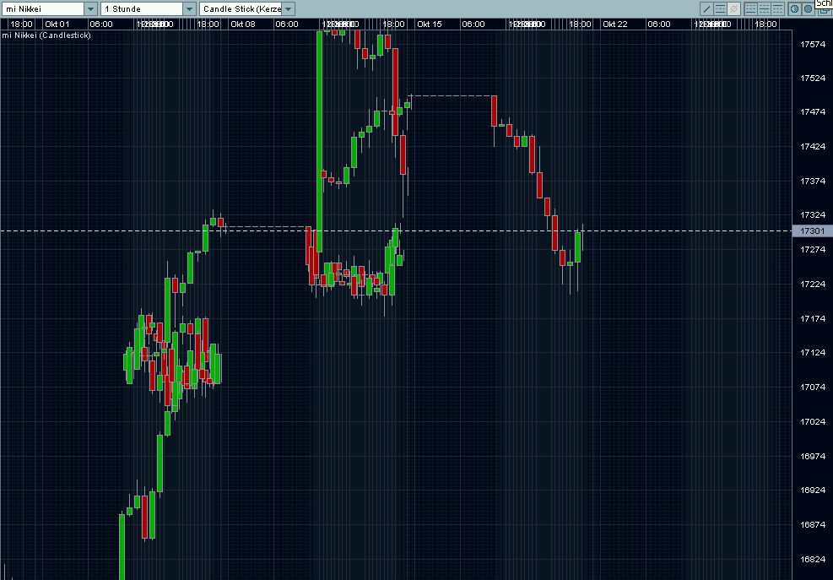Open the chart type dropdown arrow for Candle Stick
833x580 pixels.
coord(288,9)
